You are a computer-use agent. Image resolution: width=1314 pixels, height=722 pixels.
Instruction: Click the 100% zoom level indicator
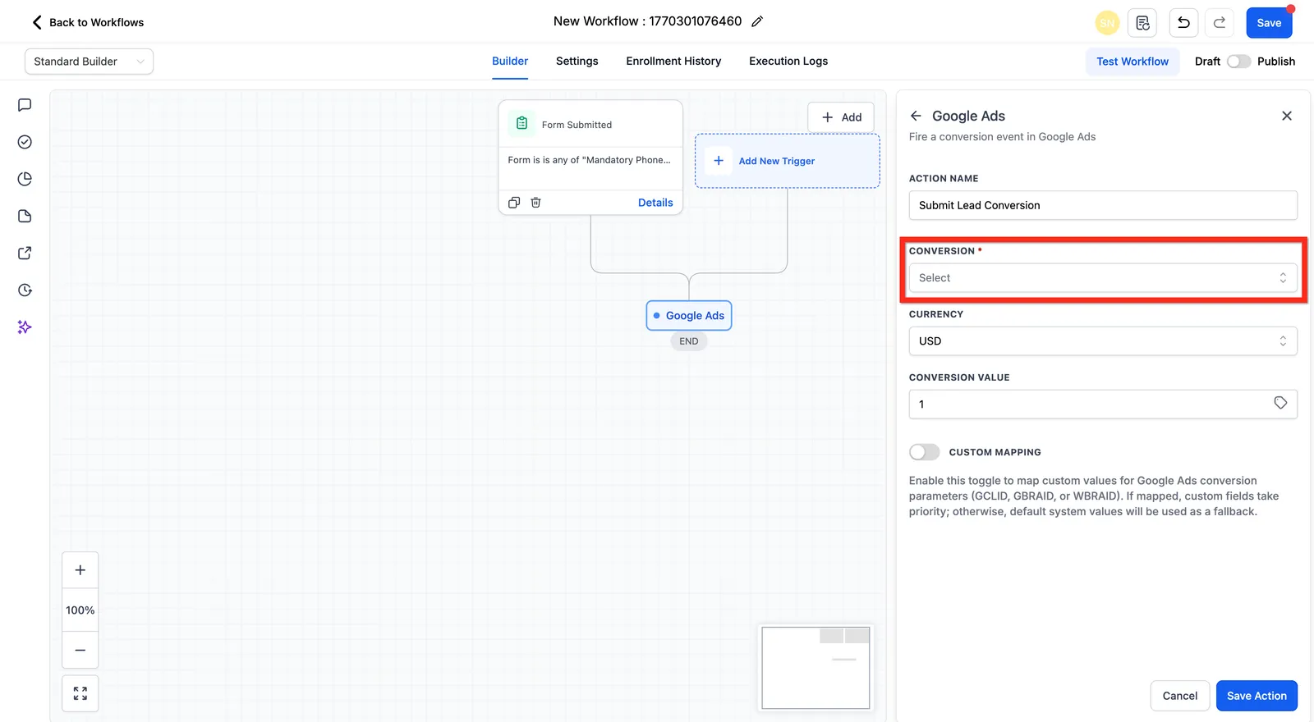(80, 610)
